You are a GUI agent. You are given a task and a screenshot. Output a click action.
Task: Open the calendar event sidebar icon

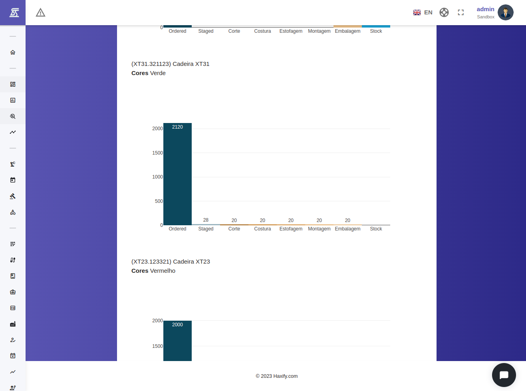[13, 180]
